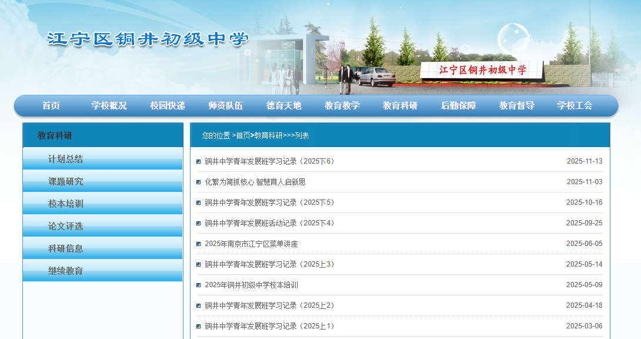Open the 论文评选 sidebar section
This screenshot has width=641, height=339.
point(66,225)
